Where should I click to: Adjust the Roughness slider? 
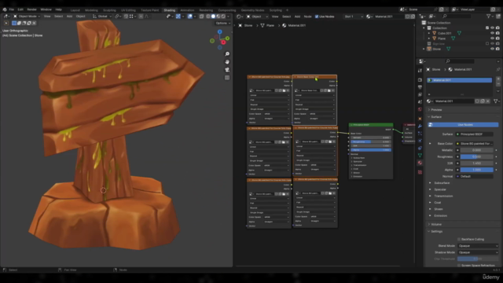pos(477,156)
